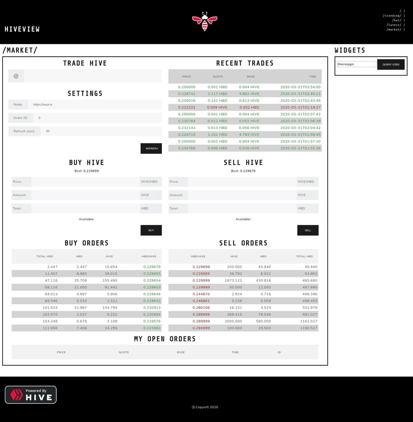Viewport: 413px width, 422px height.
Task: Click the Refresh (sec) field
Action: point(101,131)
